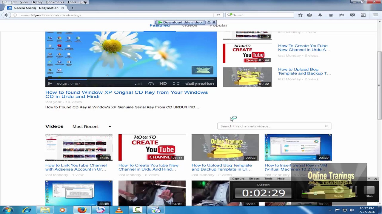Go to Firefox Home icon
382x214 pixels.
[x=331, y=15]
